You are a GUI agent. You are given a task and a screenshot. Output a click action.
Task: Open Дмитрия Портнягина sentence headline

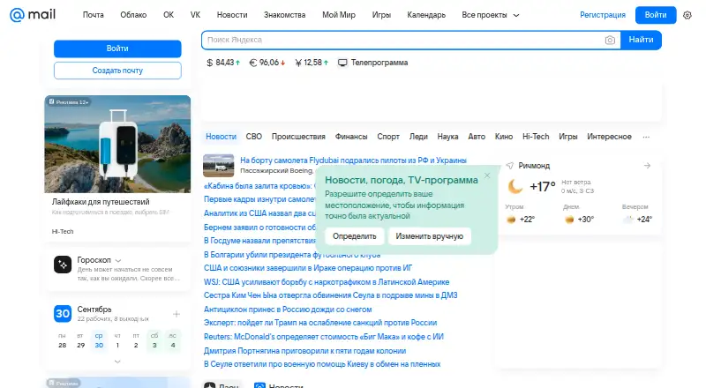304,351
